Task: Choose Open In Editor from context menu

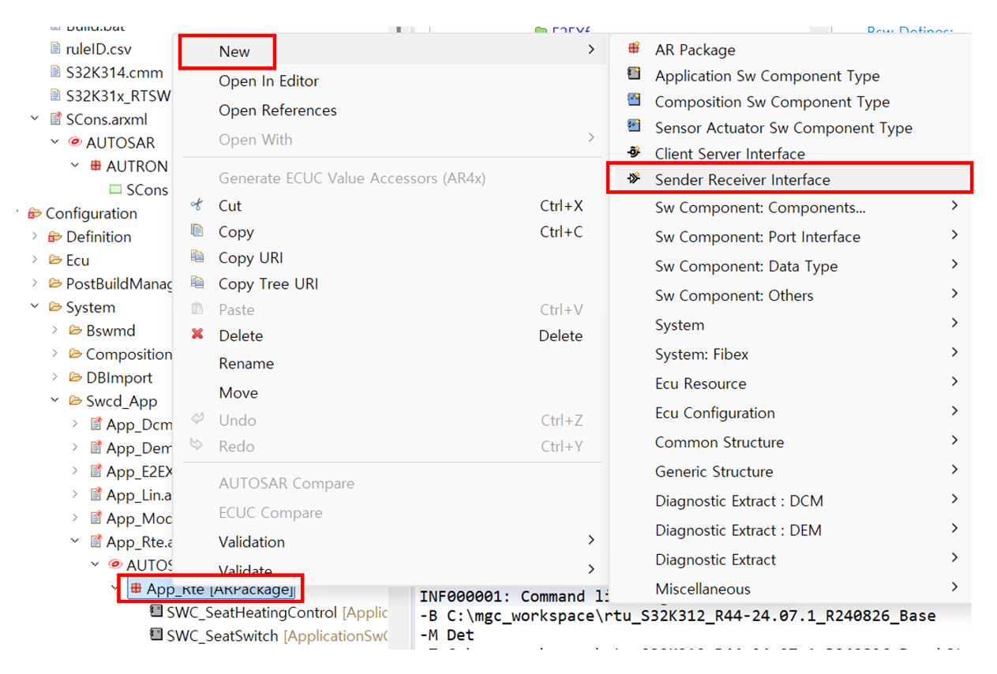Action: [x=268, y=81]
